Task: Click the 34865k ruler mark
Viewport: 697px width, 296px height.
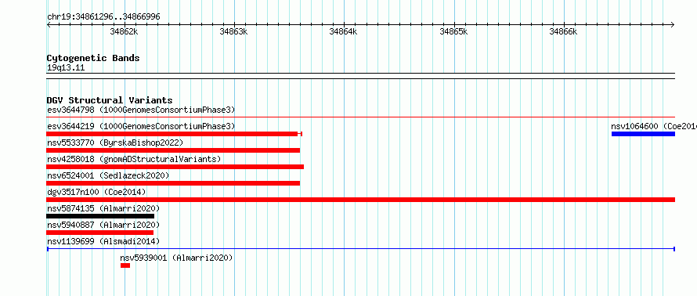Action: pos(454,31)
